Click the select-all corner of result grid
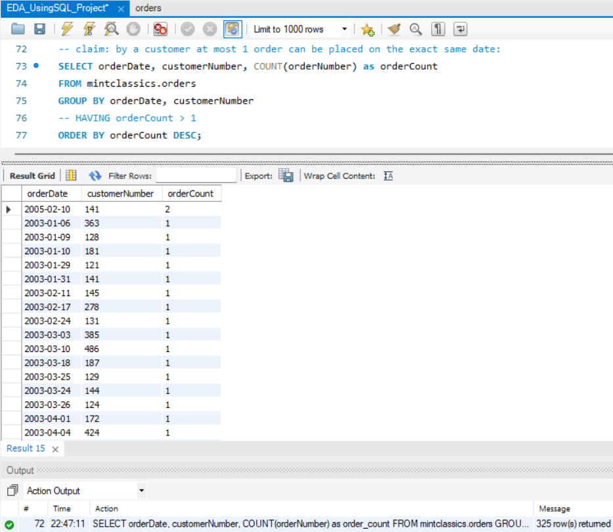The width and height of the screenshot is (613, 532). [x=11, y=194]
